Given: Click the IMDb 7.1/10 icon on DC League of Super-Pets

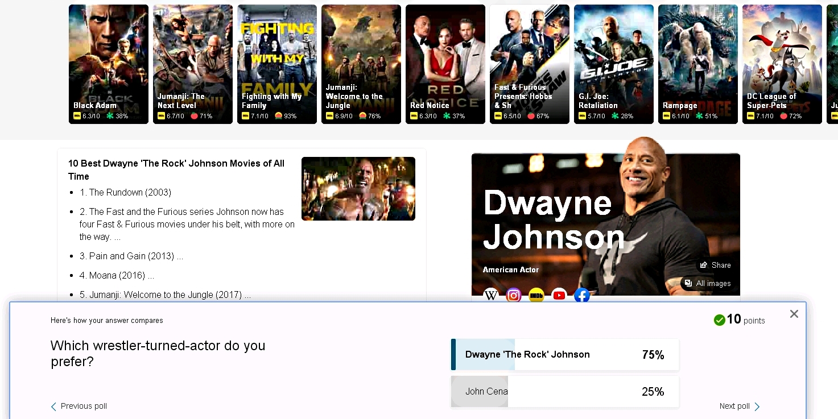Looking at the screenshot, I should (x=750, y=116).
